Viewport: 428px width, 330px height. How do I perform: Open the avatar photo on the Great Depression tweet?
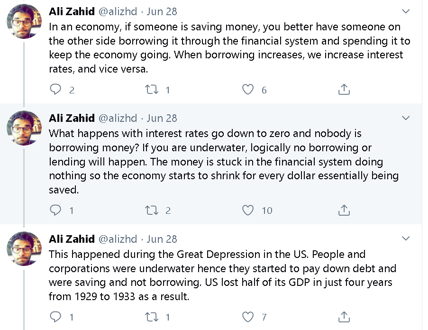(x=24, y=248)
